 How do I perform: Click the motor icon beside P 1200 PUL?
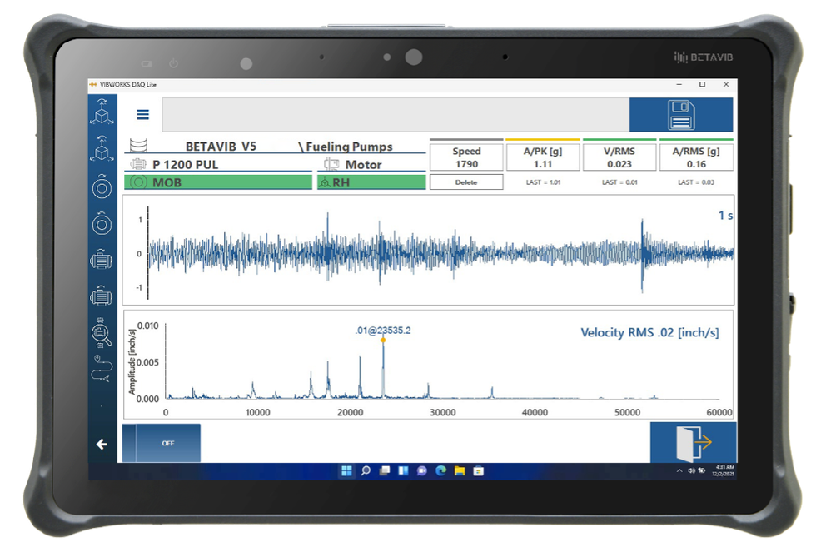pyautogui.click(x=138, y=164)
